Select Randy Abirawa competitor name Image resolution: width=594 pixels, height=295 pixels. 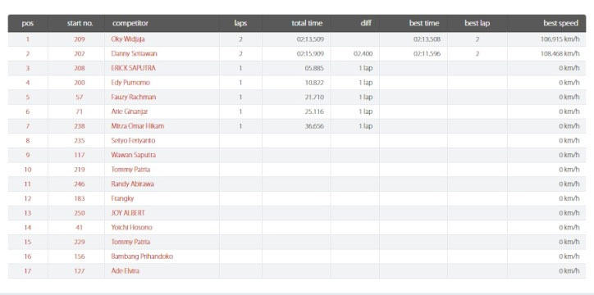pyautogui.click(x=132, y=184)
